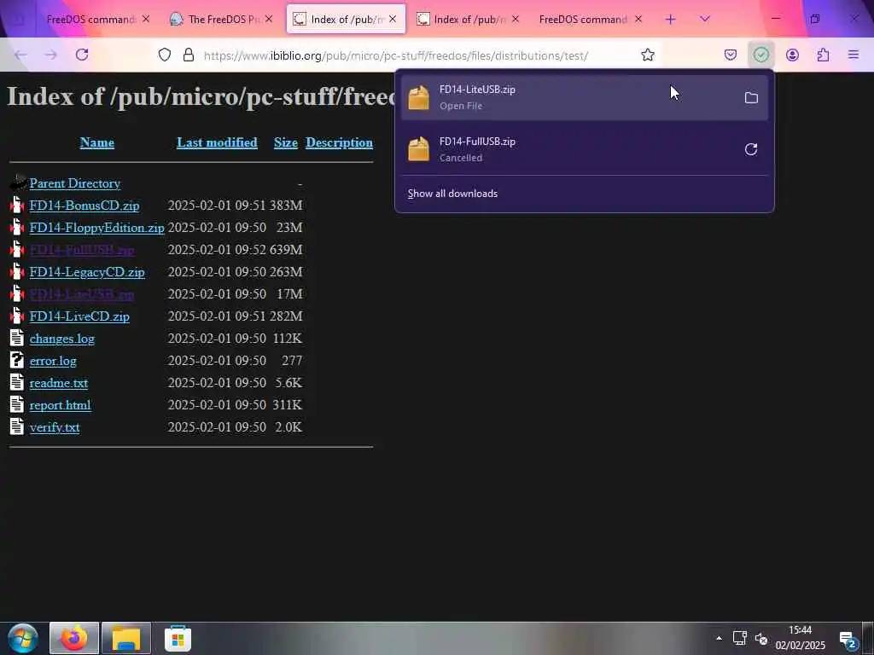Screen dimensions: 874x655
Task: Show site security padlock information
Action: click(x=189, y=55)
